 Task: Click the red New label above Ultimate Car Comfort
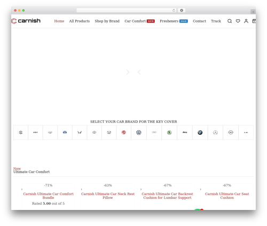pos(17,168)
